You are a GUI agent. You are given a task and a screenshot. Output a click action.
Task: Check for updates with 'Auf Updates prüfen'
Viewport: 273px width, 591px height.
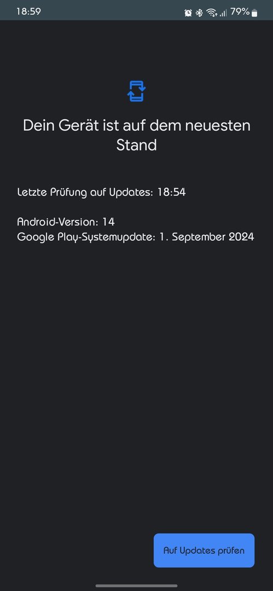tap(204, 551)
